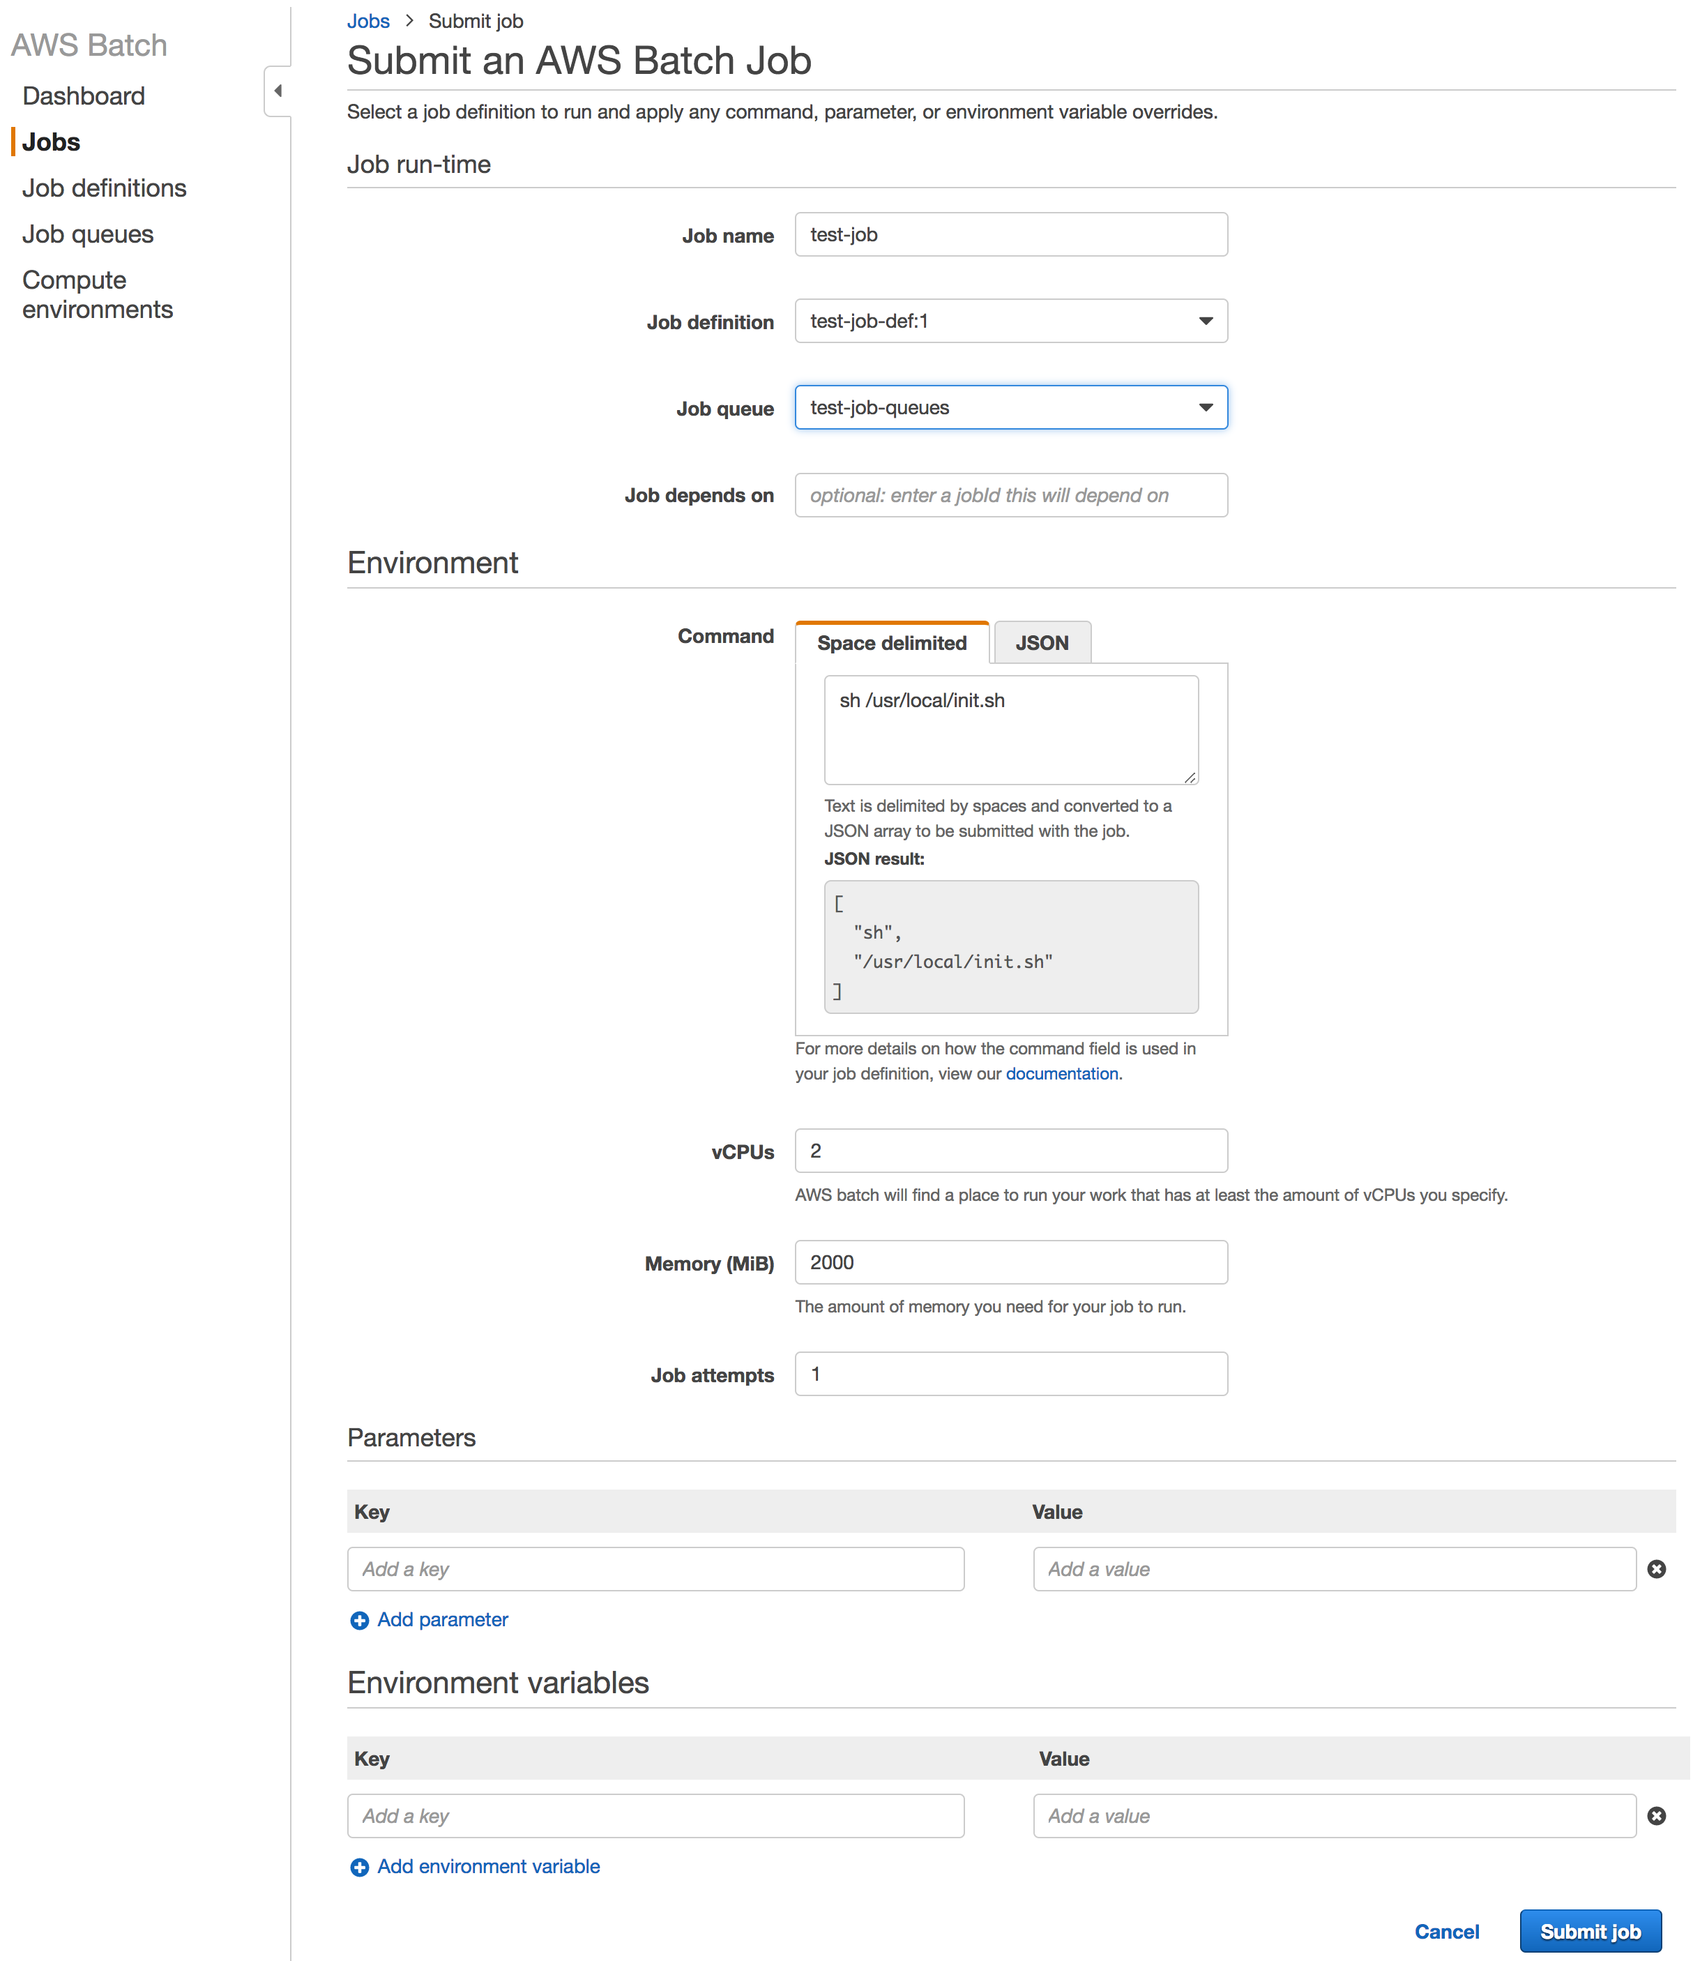Switch to the JSON command tab
Screen dimensions: 1693x1961
click(1042, 642)
